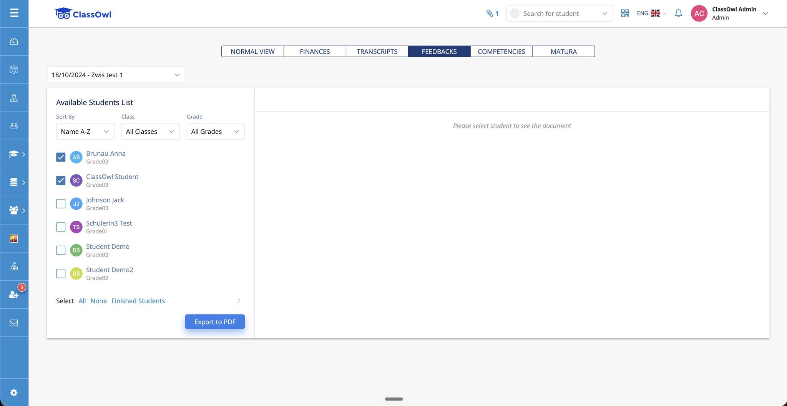Expand the ClassOwl Admin account menu
Screen dimensions: 787x406
(x=765, y=13)
